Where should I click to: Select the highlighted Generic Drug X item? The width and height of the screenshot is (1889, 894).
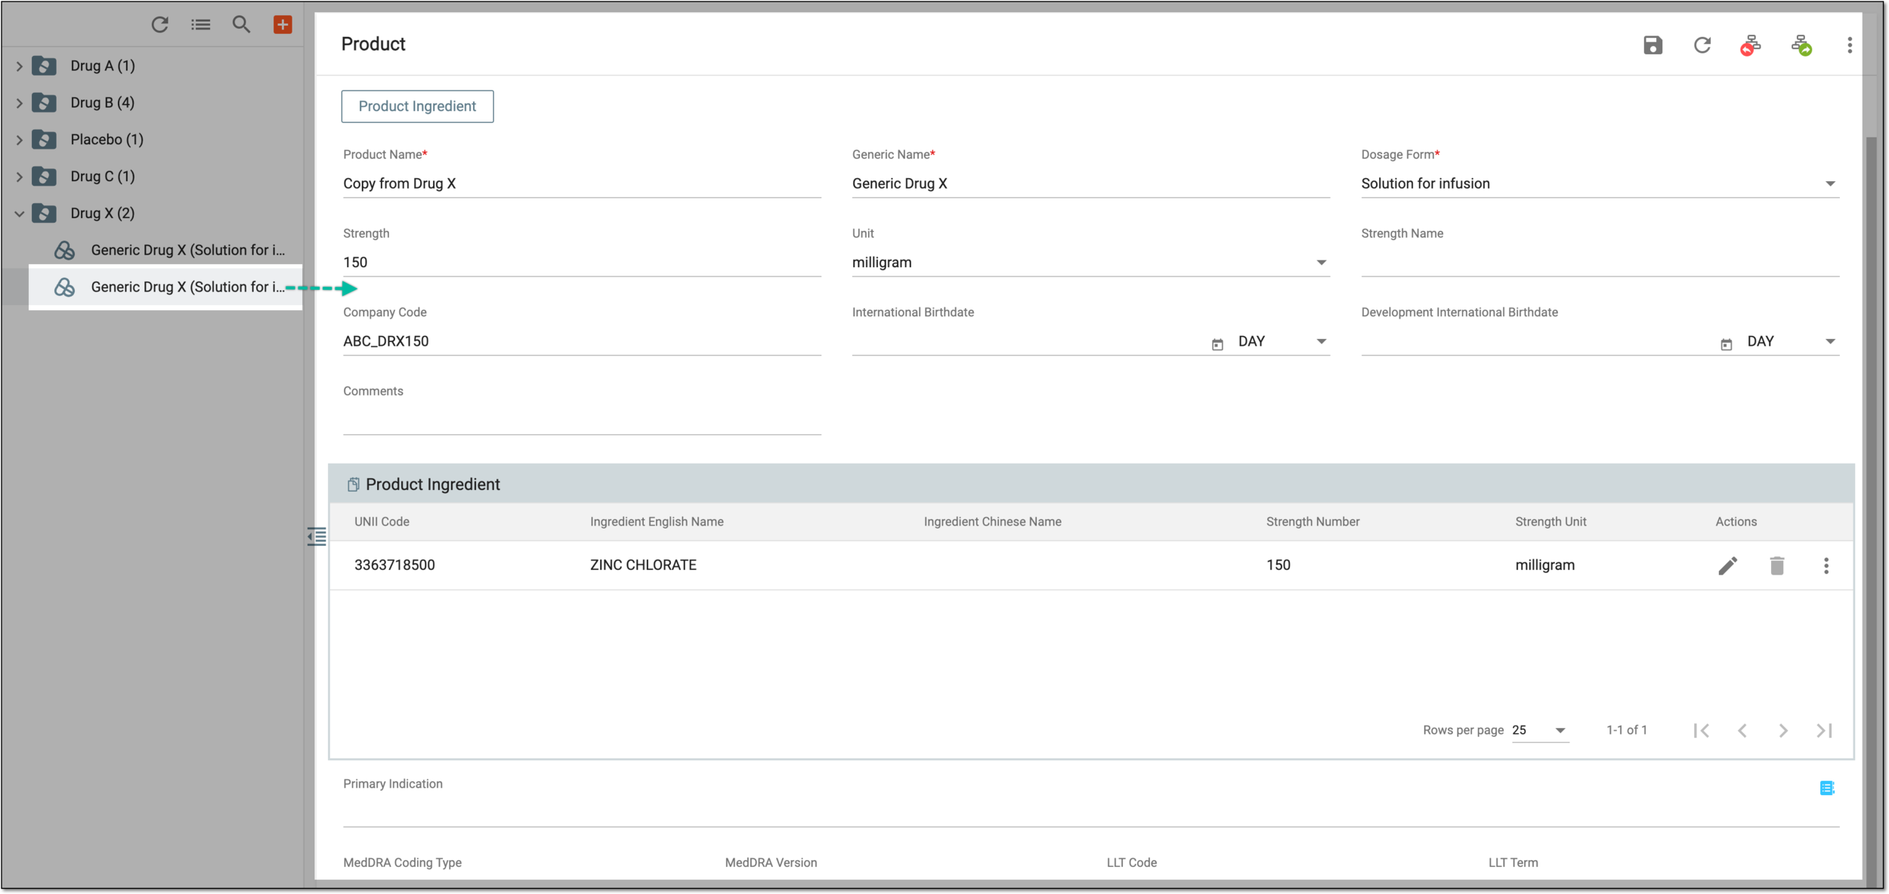point(165,287)
